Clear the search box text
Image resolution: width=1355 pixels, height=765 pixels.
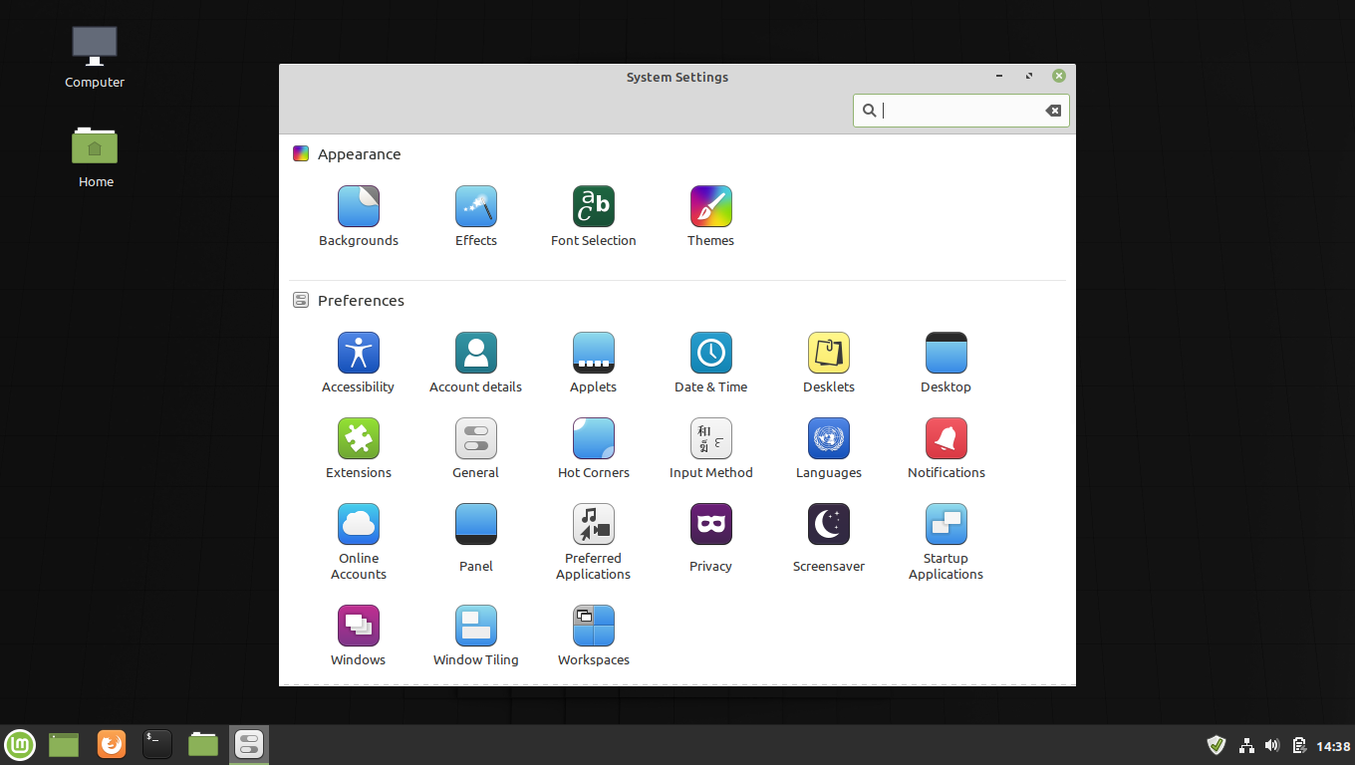(x=1053, y=111)
